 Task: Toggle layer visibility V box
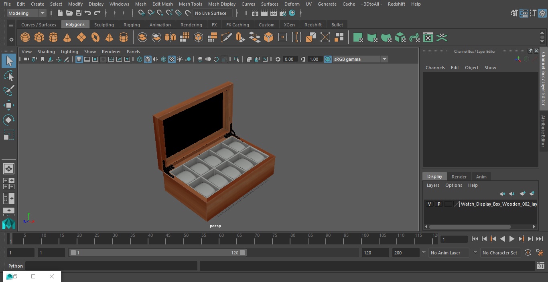point(429,204)
